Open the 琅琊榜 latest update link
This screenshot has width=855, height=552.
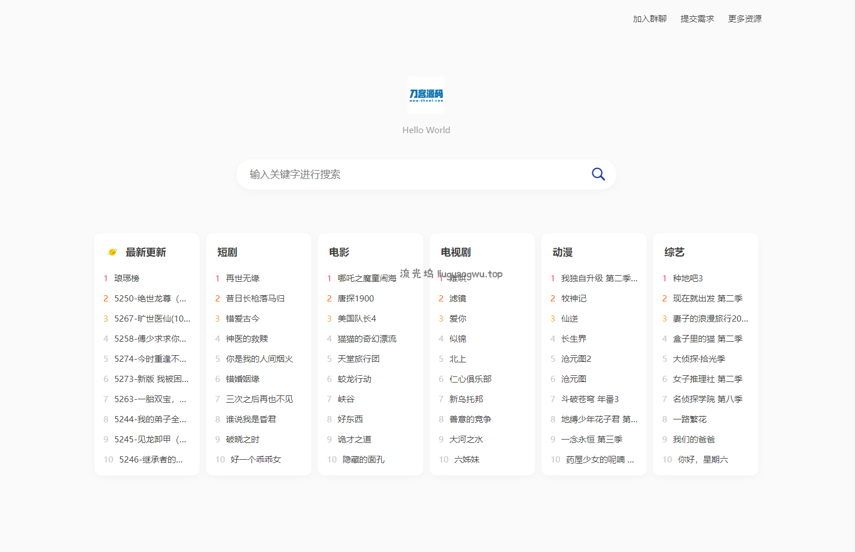point(127,278)
